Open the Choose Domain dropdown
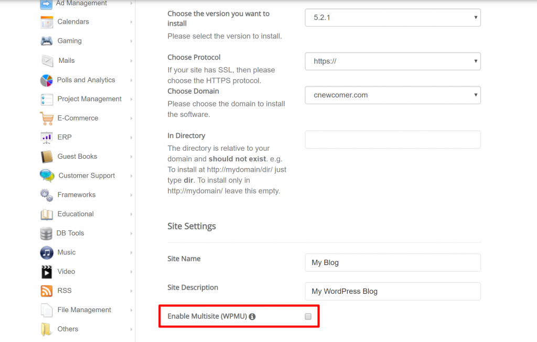The image size is (537, 342). [x=392, y=95]
